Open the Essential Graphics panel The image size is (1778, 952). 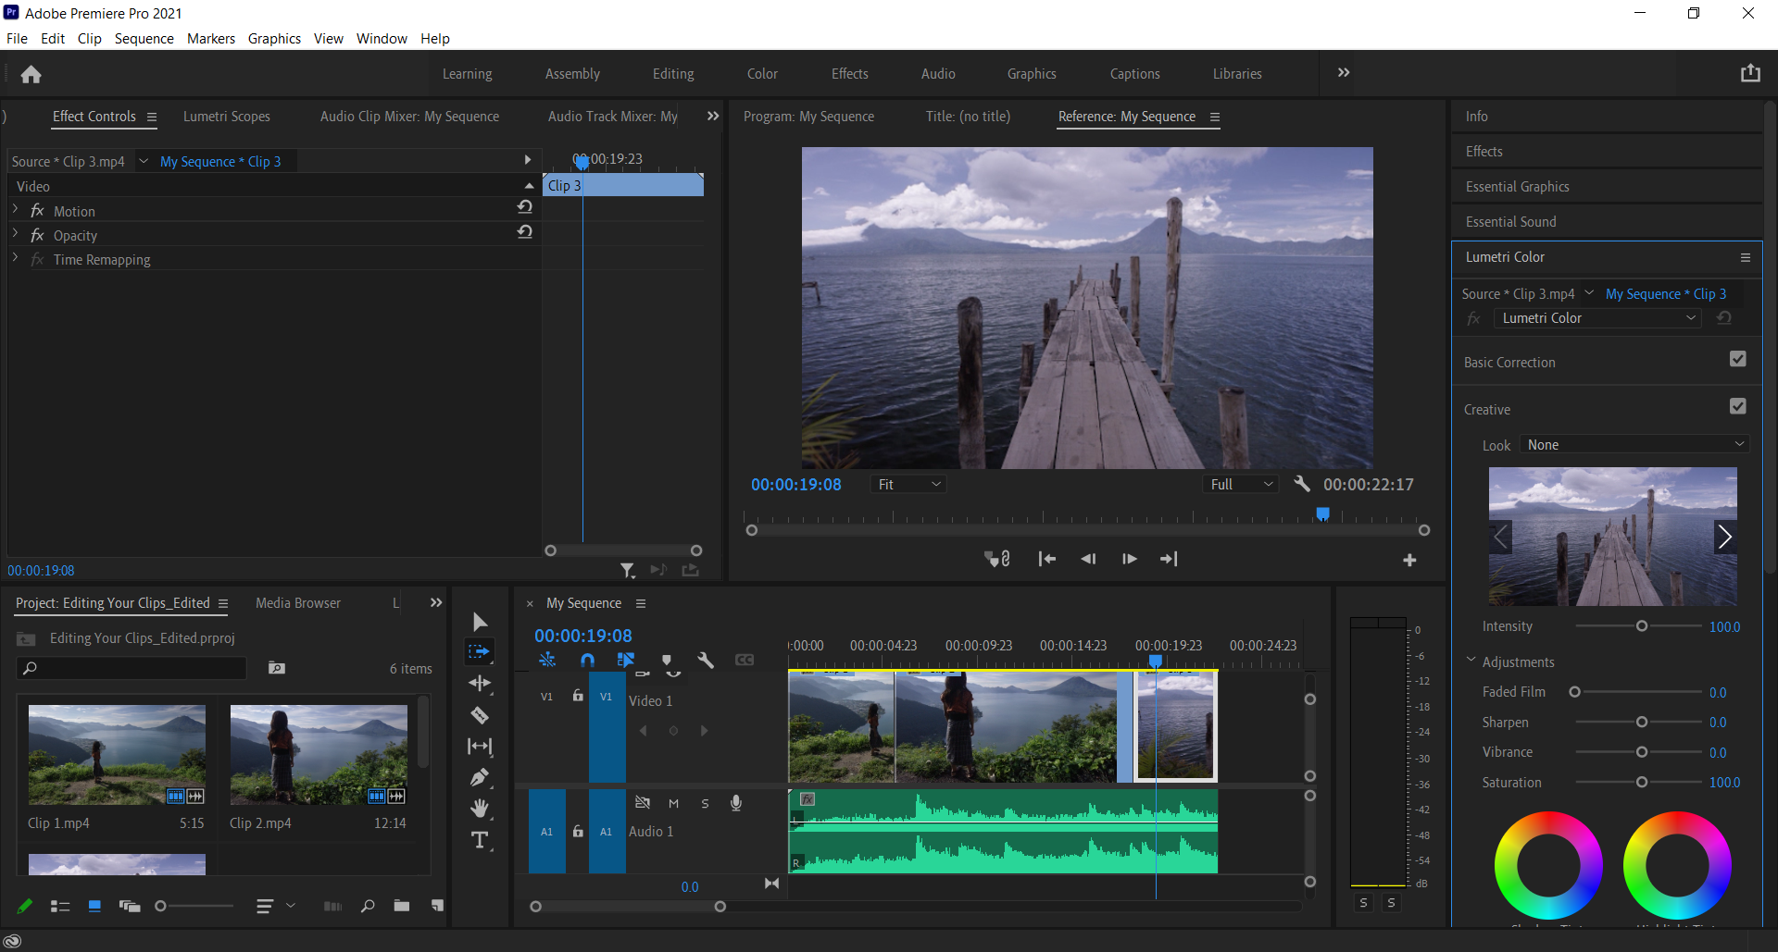click(x=1517, y=187)
